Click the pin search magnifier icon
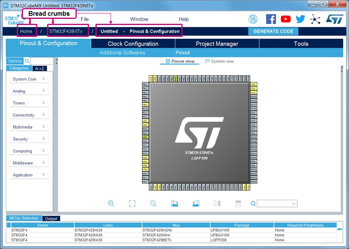349x249 pixels. (253, 204)
